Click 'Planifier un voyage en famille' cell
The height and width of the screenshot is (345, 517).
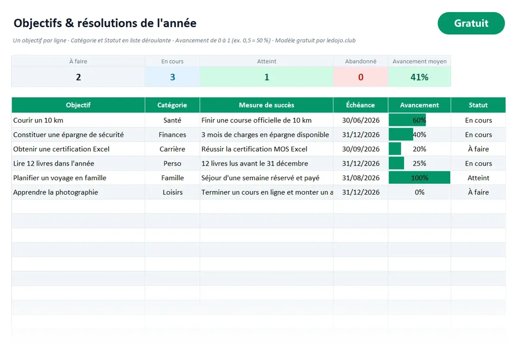point(78,178)
